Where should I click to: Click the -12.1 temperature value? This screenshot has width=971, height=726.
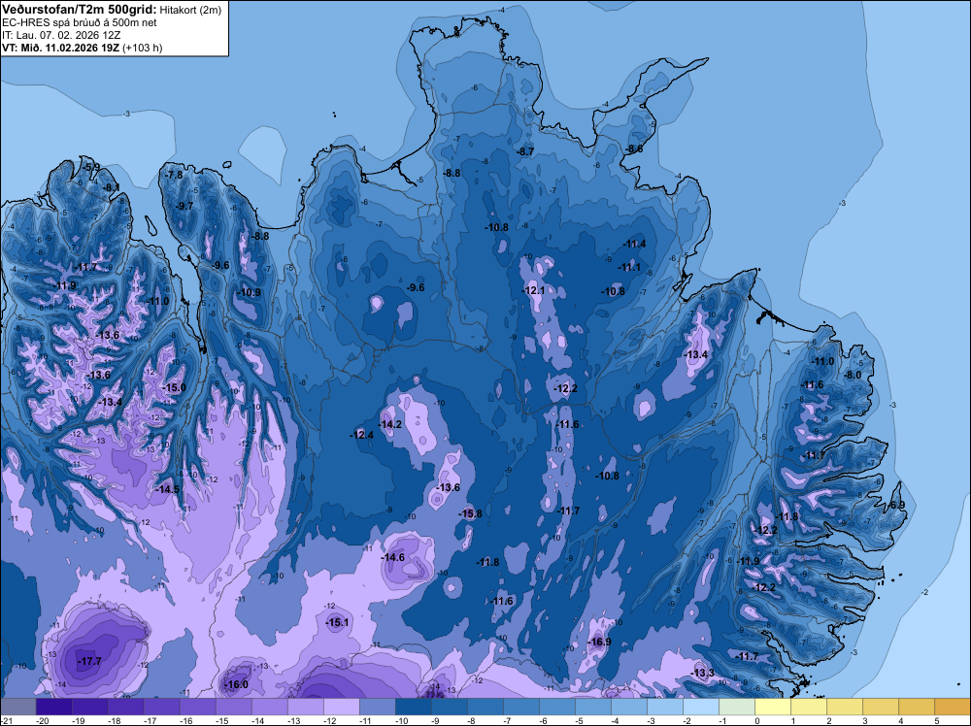pos(534,290)
